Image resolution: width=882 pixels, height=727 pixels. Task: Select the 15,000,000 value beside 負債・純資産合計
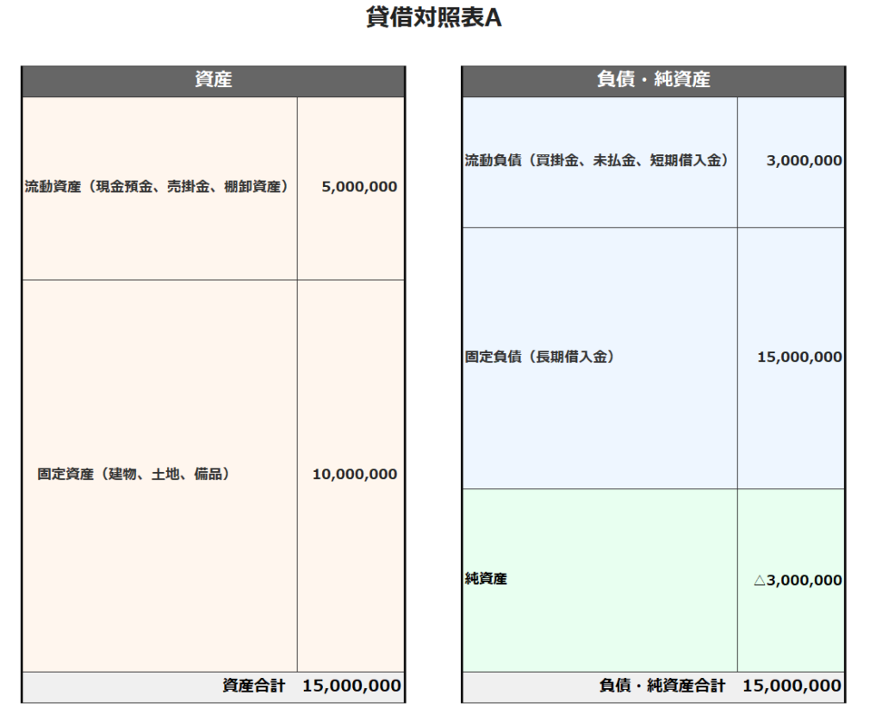click(792, 687)
